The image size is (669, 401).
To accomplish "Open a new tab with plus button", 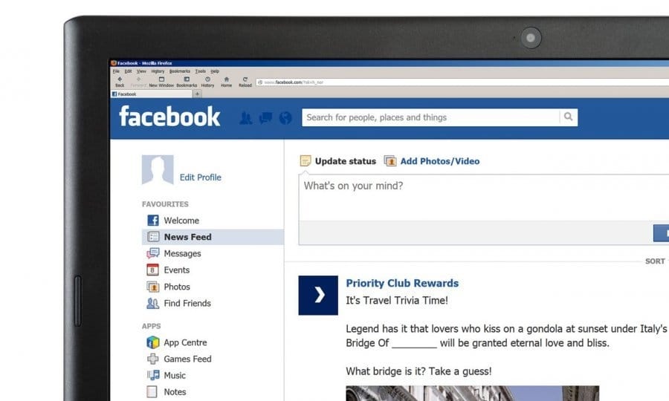I will [197, 94].
